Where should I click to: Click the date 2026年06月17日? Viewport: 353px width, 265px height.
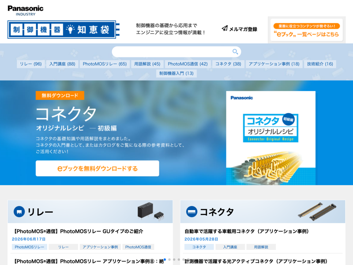click(29, 239)
